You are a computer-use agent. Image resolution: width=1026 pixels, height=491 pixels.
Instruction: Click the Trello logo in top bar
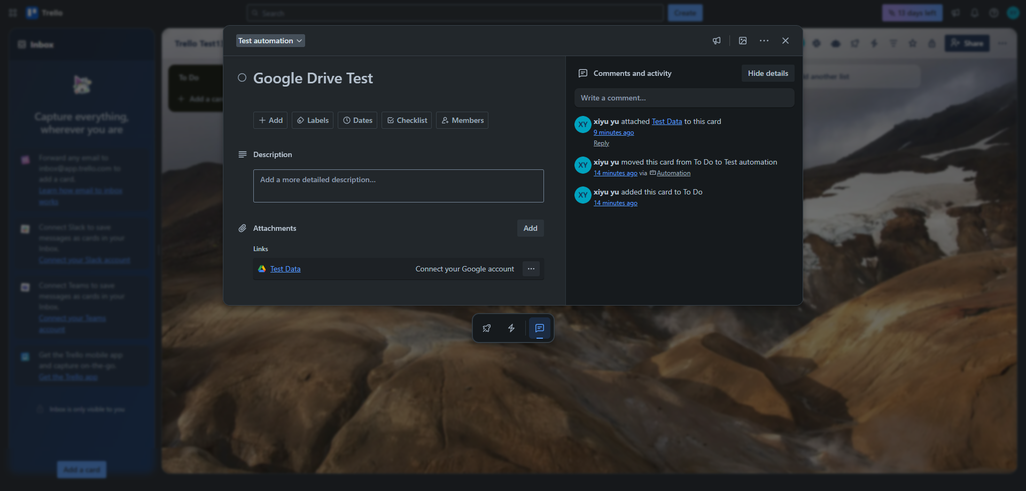point(45,13)
